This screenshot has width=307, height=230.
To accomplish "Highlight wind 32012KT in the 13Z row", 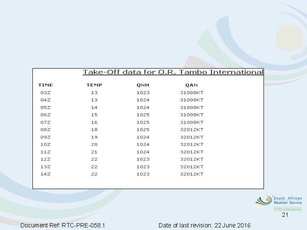I will click(x=192, y=167).
